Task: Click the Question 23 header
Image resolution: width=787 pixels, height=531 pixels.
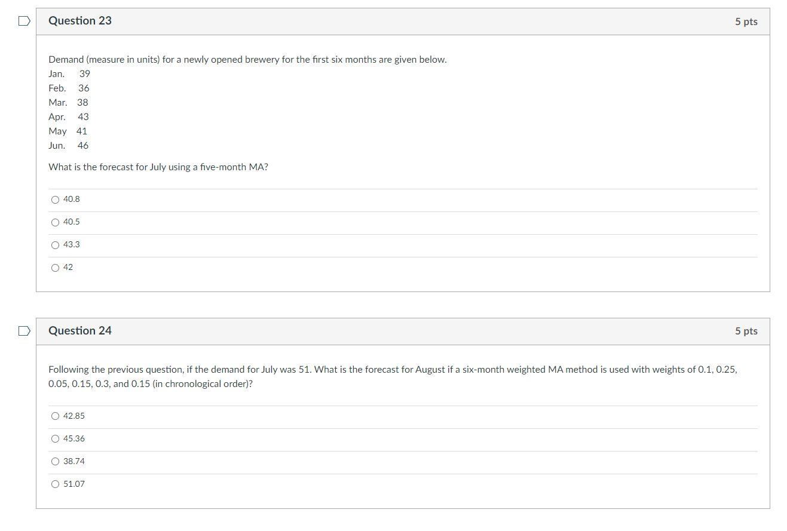Action: [x=79, y=20]
